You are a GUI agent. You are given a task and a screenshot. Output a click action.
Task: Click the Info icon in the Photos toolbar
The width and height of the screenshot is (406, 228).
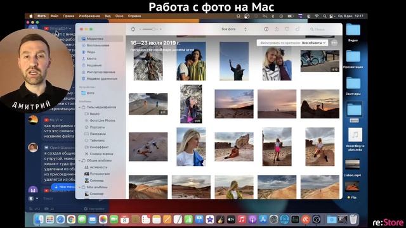[266, 29]
